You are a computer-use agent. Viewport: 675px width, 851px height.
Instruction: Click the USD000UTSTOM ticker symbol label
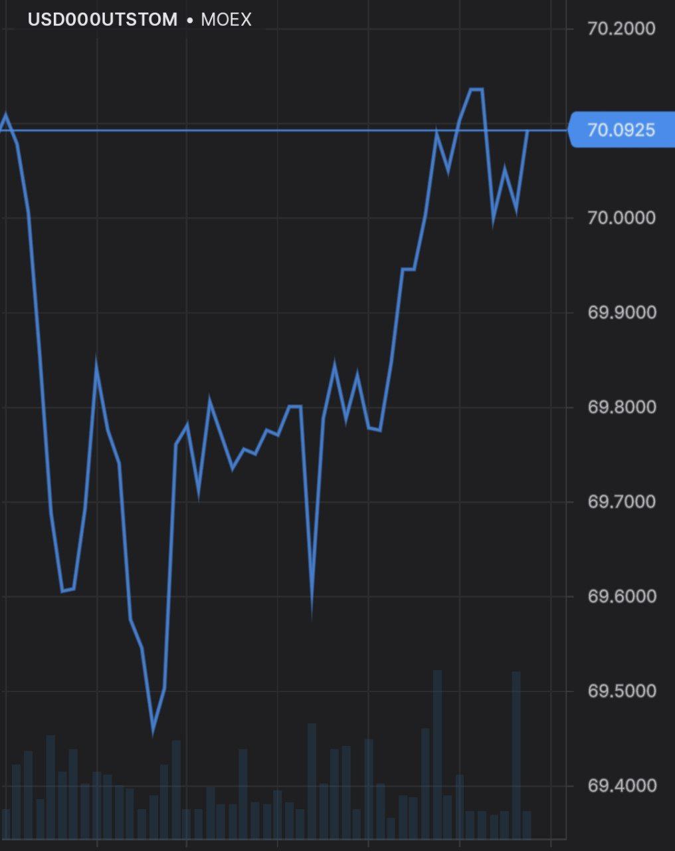point(102,20)
